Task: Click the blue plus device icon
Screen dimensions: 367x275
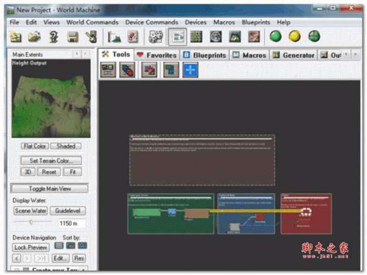Action: coord(190,70)
